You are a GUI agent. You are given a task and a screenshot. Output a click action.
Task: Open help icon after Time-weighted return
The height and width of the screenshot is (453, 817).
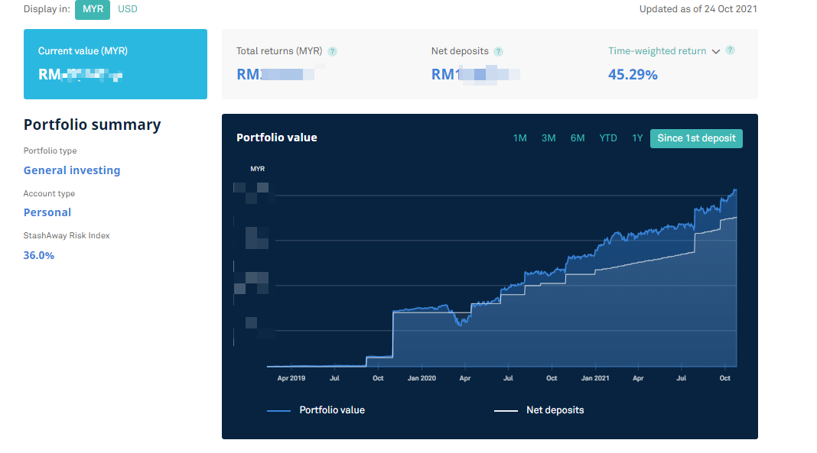[730, 51]
